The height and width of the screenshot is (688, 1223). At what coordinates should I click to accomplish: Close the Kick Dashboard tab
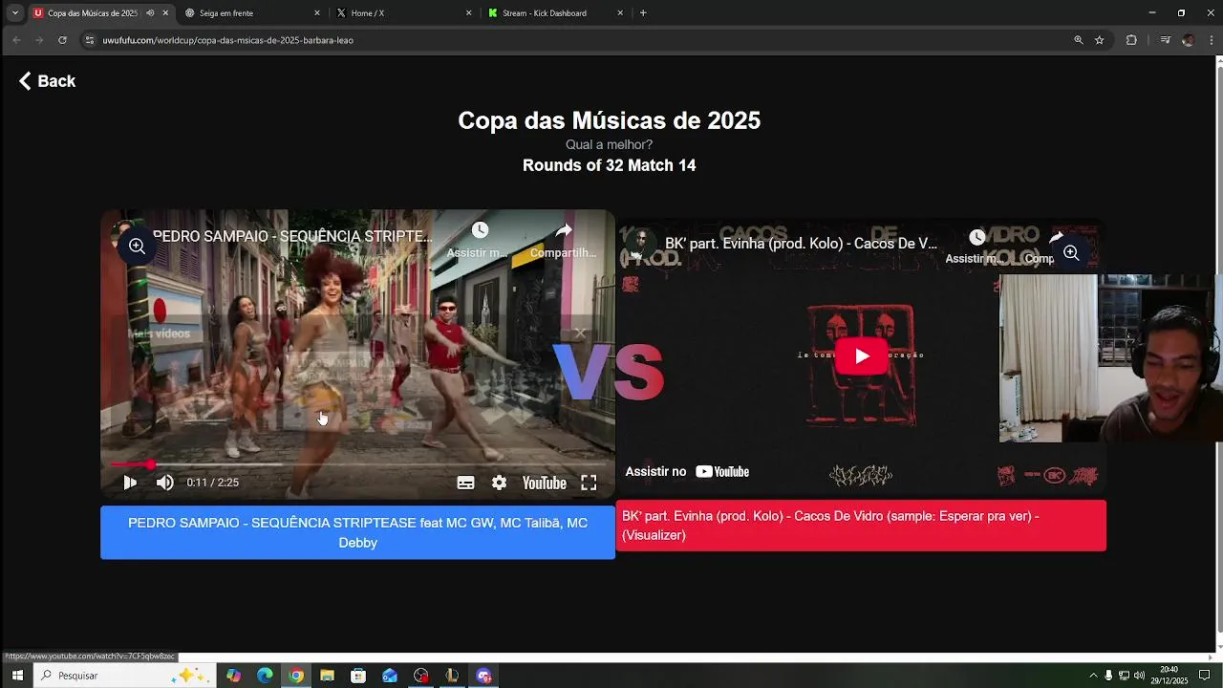pyautogui.click(x=620, y=13)
